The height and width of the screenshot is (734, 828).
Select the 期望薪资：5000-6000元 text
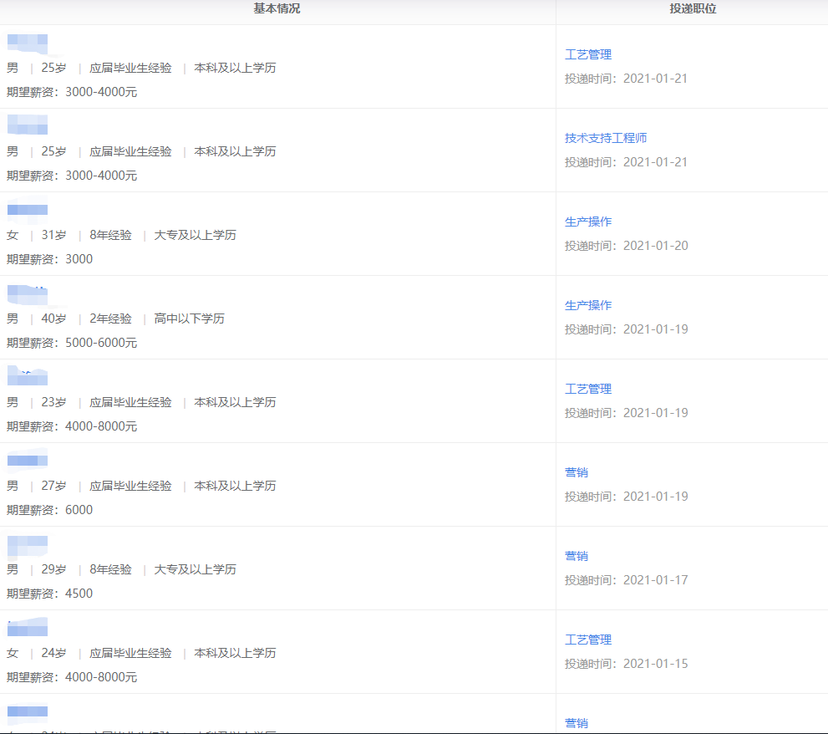click(x=72, y=343)
